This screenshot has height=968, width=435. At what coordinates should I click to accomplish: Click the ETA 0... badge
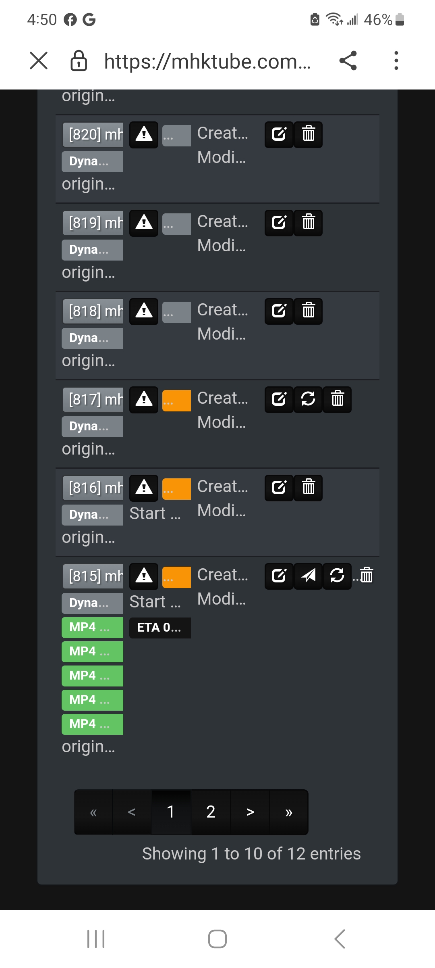(x=160, y=628)
